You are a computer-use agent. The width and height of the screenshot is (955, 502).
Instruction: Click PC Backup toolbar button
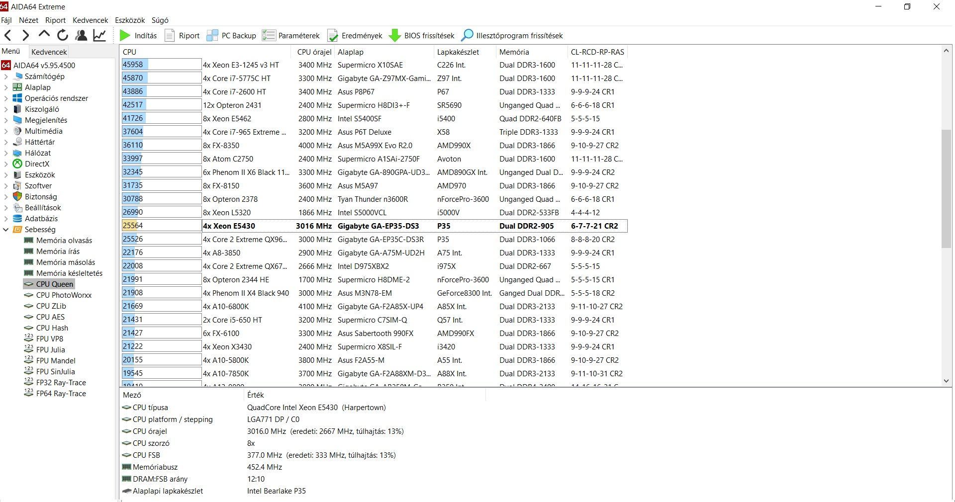231,35
